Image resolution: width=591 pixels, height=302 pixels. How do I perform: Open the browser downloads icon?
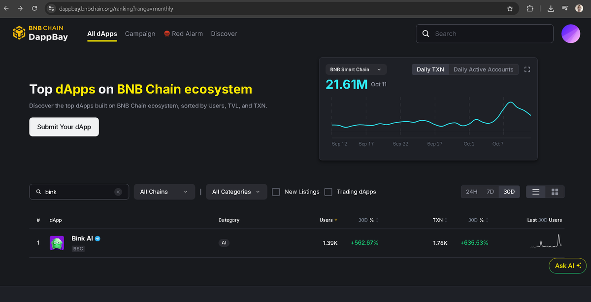(x=551, y=8)
